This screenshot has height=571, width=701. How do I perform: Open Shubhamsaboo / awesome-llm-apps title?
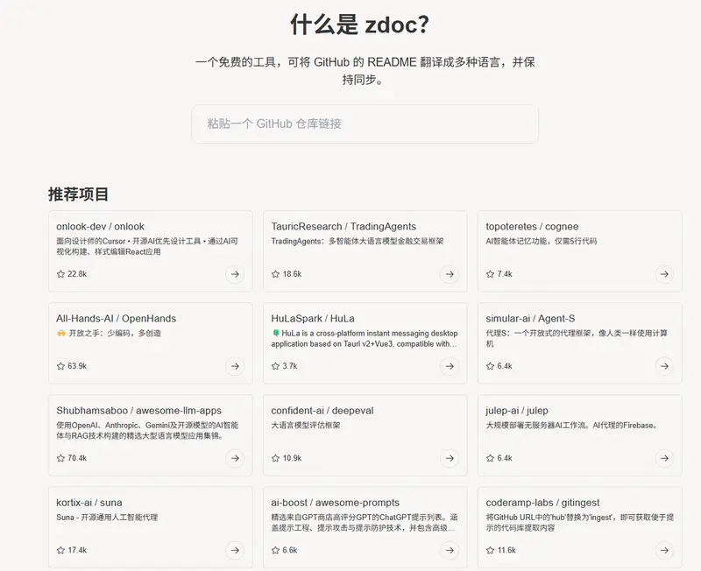[x=138, y=411]
